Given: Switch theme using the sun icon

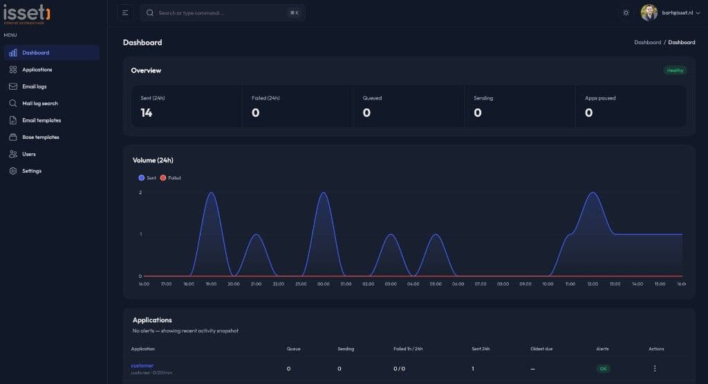Looking at the screenshot, I should (626, 12).
